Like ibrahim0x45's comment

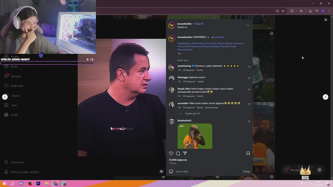pos(249,122)
